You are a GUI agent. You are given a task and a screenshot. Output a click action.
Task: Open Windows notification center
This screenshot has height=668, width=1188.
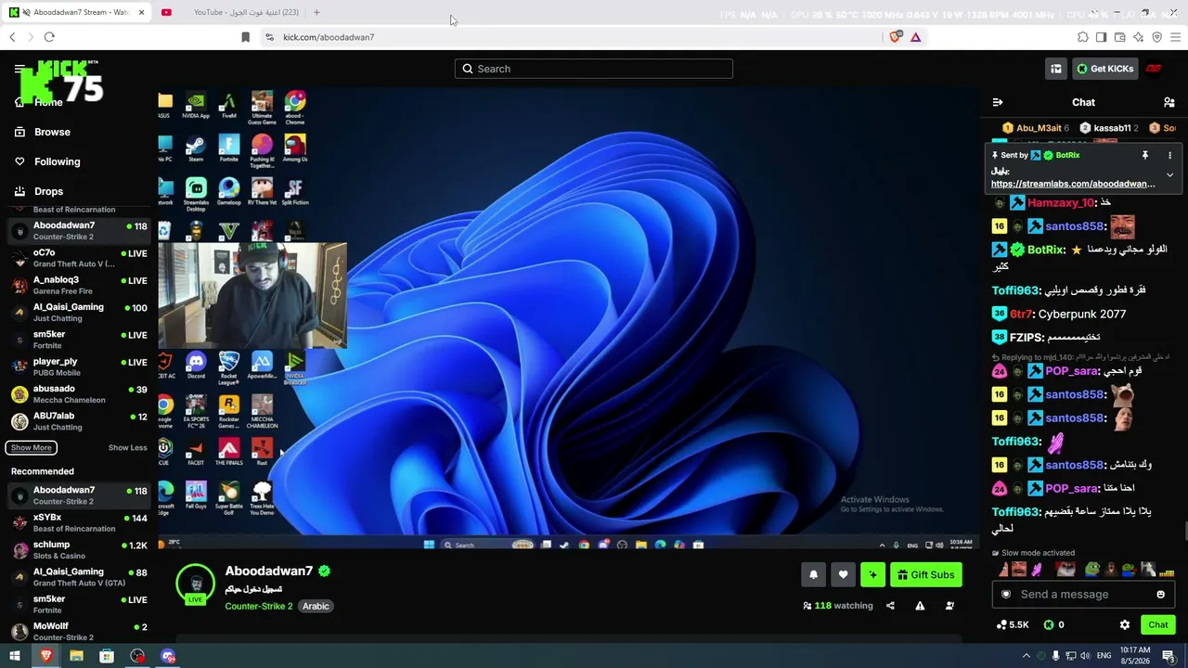click(1169, 656)
